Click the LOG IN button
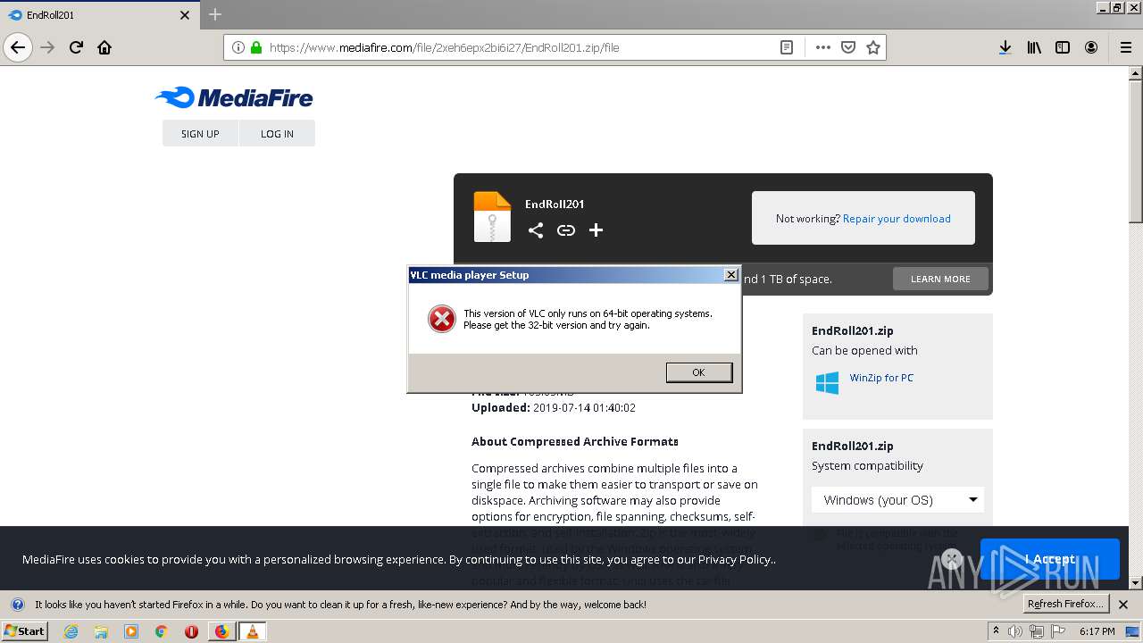The height and width of the screenshot is (643, 1143). (x=277, y=133)
